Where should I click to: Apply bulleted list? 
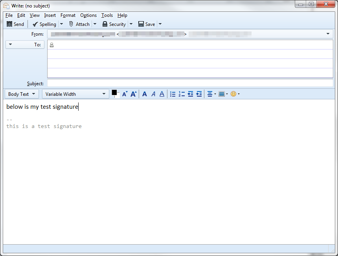coord(173,94)
